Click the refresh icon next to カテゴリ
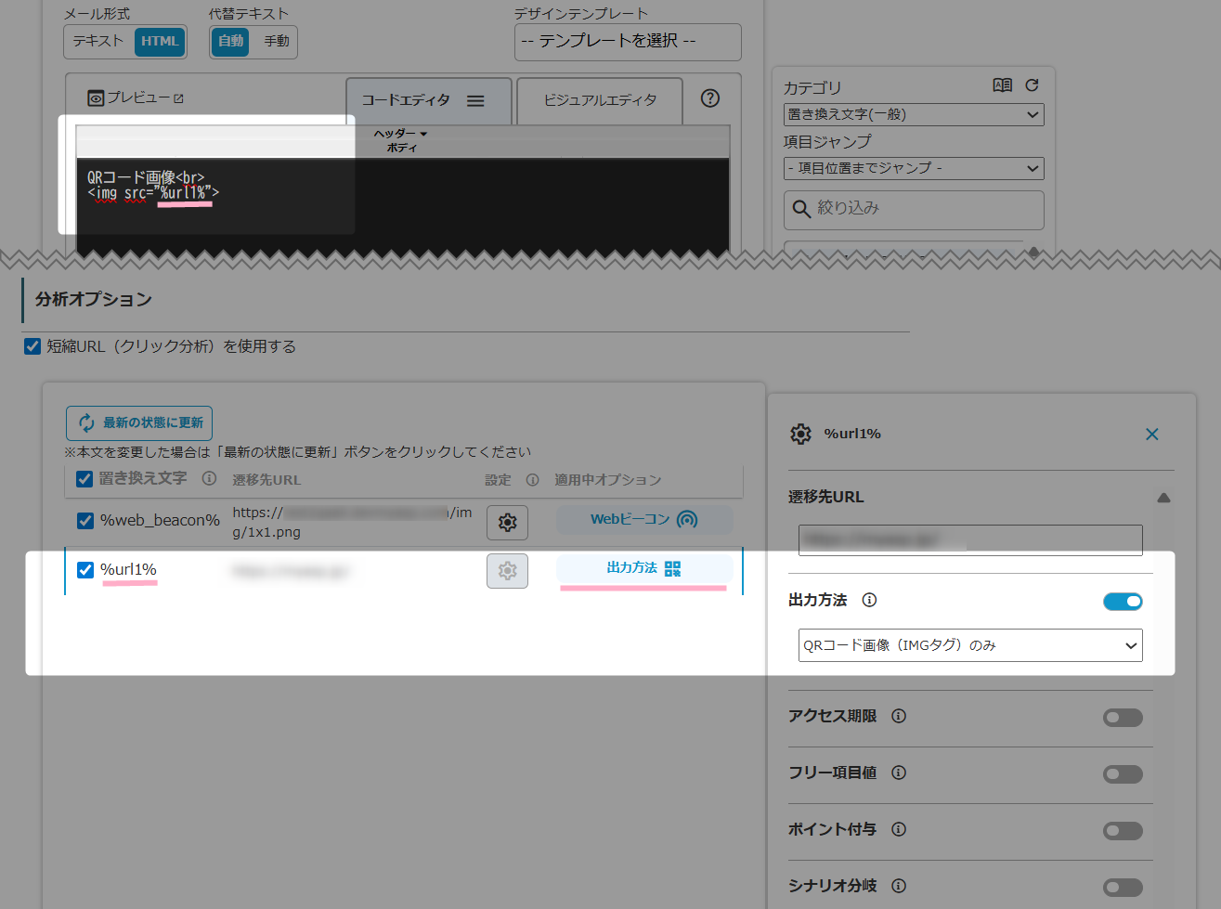 tap(1032, 85)
